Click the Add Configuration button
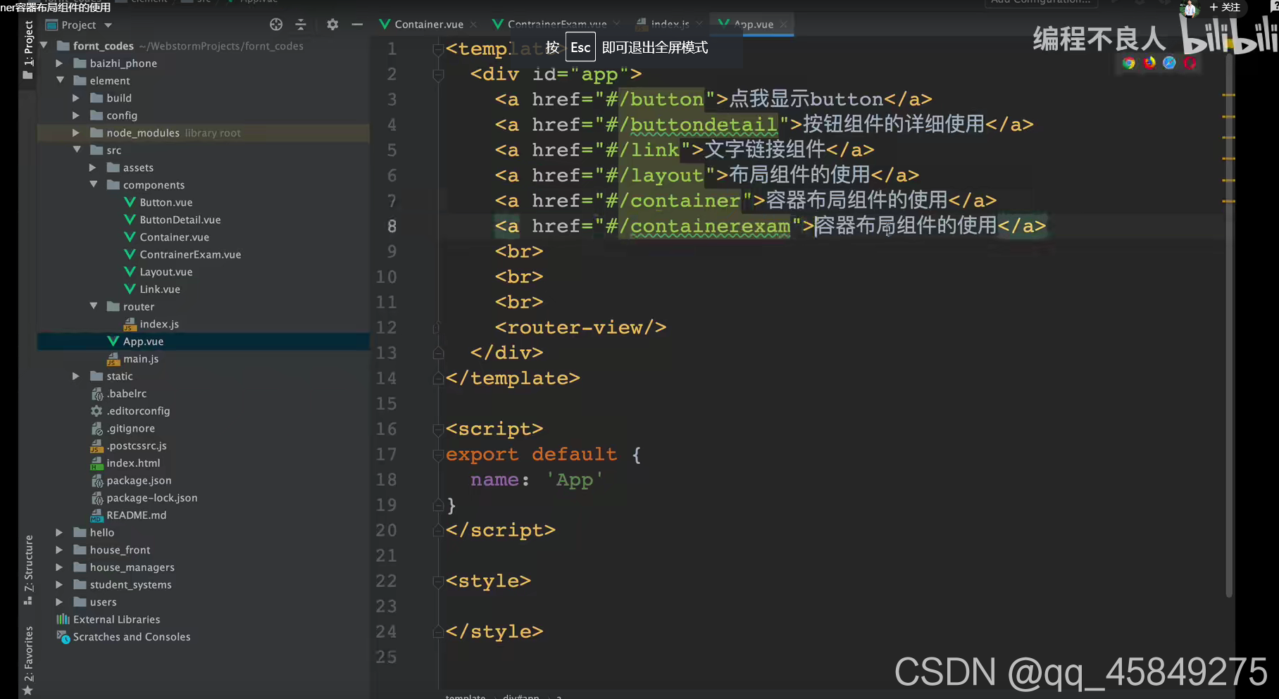Viewport: 1279px width, 699px height. click(x=1040, y=2)
